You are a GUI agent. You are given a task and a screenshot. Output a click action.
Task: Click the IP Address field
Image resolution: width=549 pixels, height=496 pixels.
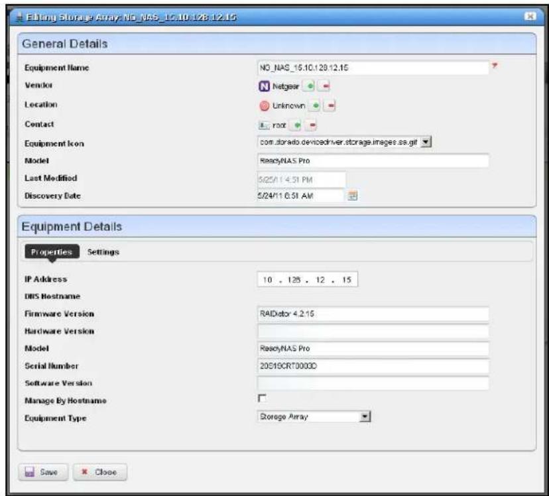pyautogui.click(x=308, y=279)
